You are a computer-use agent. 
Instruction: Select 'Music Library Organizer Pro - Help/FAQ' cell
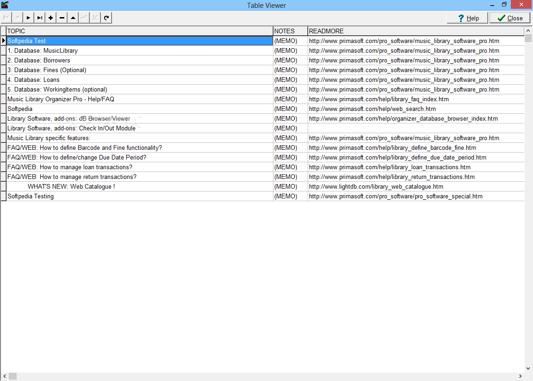pos(140,99)
